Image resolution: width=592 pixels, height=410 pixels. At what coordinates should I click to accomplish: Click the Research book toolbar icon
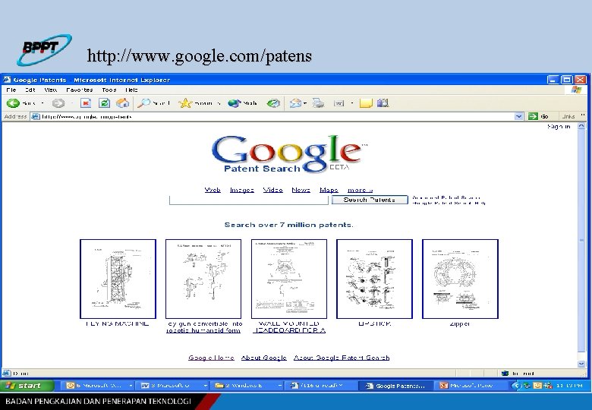point(383,103)
